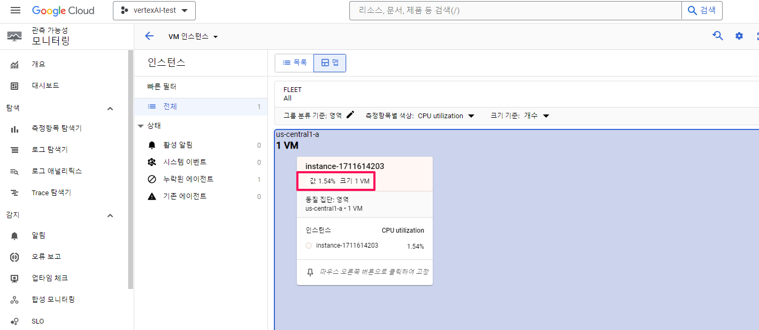This screenshot has width=759, height=330.
Task: Open the 크기 기준 개수 dropdown
Action: pyautogui.click(x=536, y=116)
